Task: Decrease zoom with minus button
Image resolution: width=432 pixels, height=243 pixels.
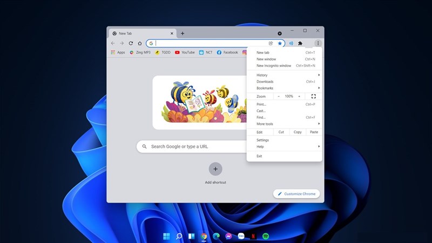Action: pos(279,97)
